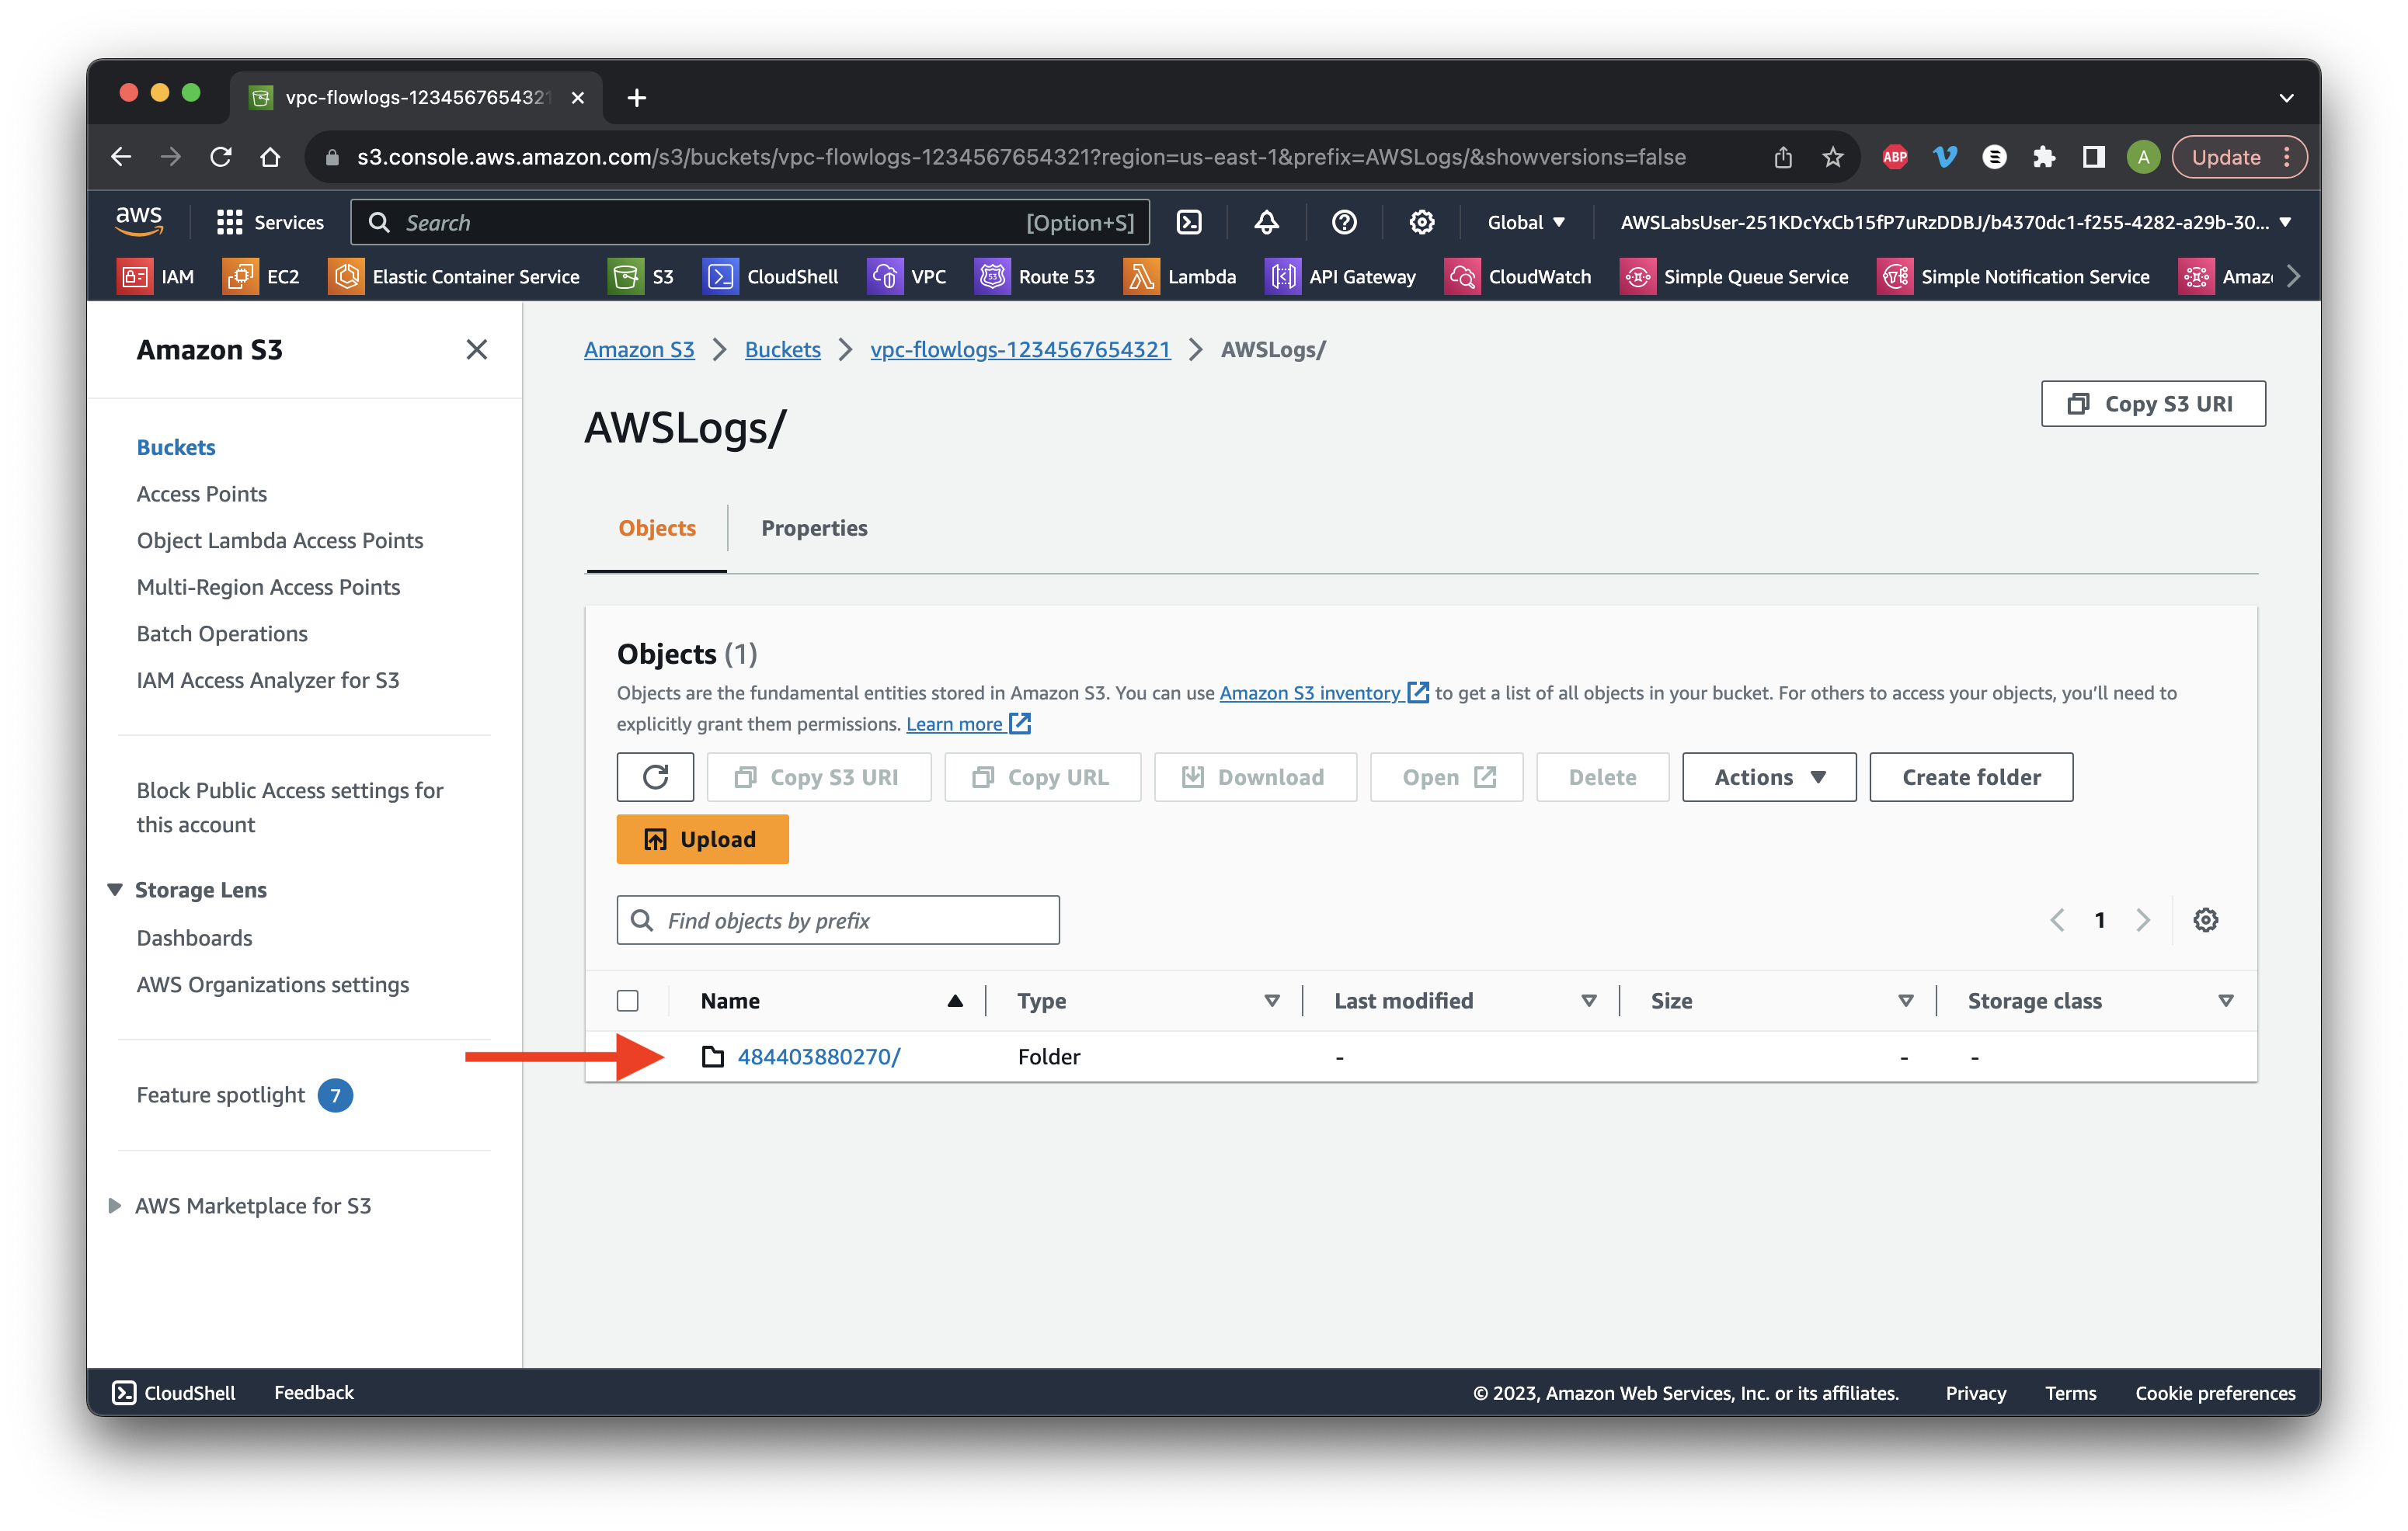Launch CloudShell from favorites bar
The width and height of the screenshot is (2408, 1531).
coord(771,277)
